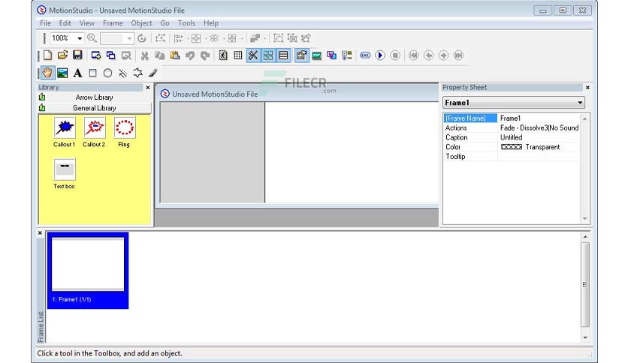Click the Paste clipboard icon
Viewport: 628px width, 363px height.
pyautogui.click(x=175, y=55)
